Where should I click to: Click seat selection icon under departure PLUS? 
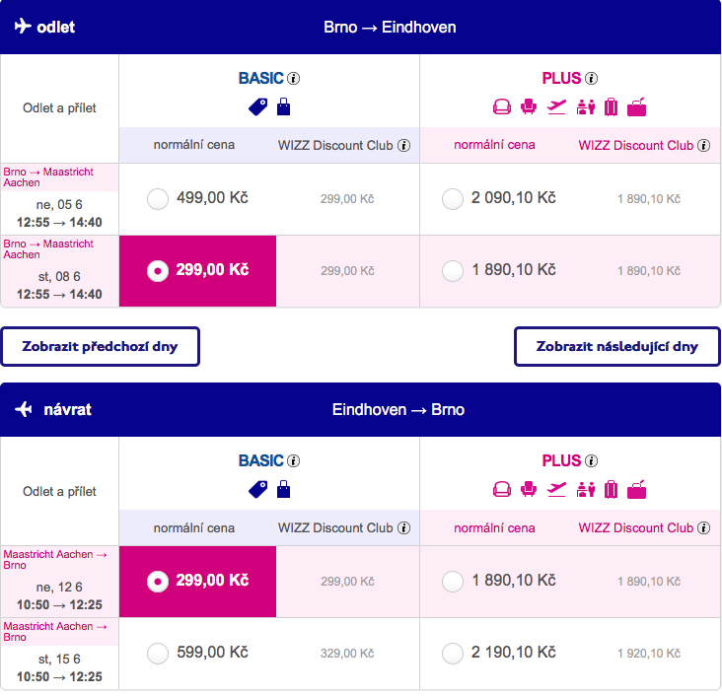tap(529, 106)
